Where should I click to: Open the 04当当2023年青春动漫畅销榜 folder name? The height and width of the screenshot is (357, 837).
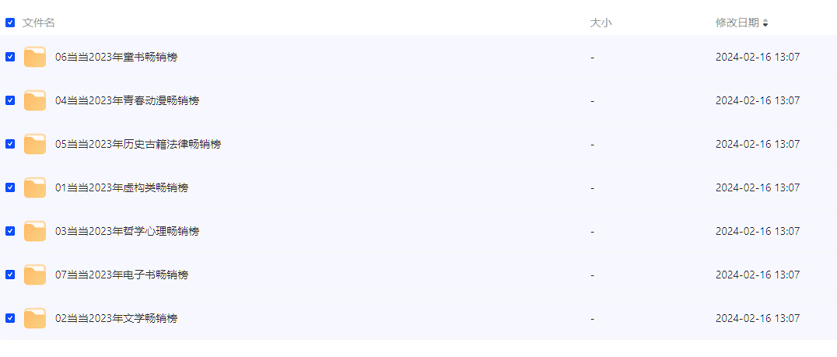click(x=127, y=100)
